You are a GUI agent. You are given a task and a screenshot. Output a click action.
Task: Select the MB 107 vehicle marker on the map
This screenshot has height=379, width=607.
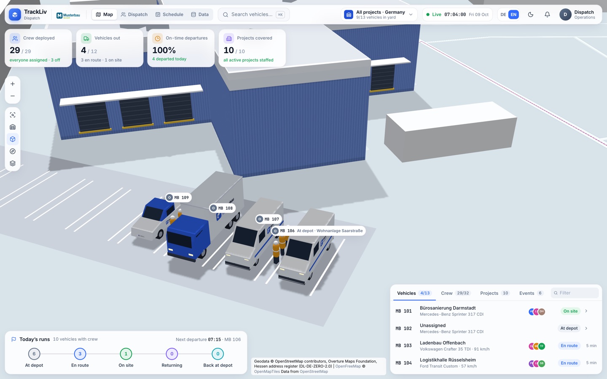[269, 219]
